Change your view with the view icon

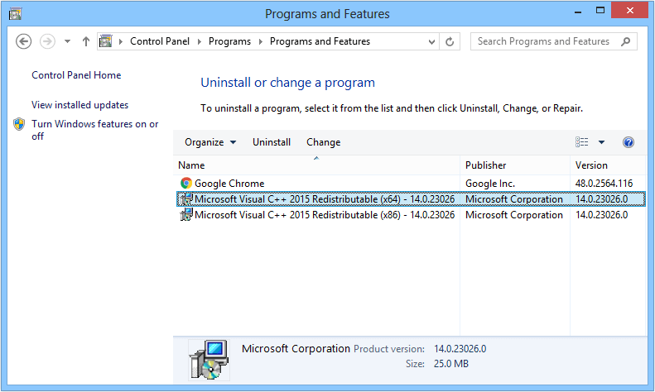point(582,142)
